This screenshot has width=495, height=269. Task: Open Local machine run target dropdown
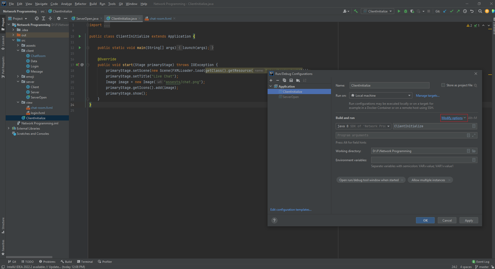(x=381, y=95)
